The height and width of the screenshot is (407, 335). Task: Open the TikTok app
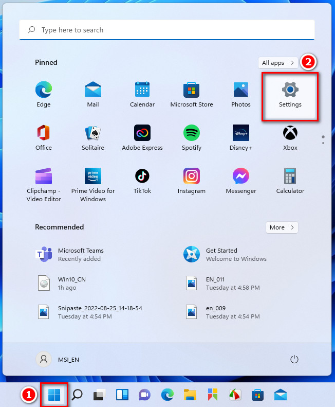142,181
